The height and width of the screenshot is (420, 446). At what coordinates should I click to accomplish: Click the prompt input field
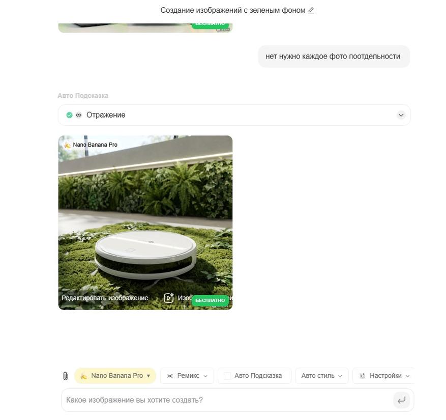227,400
